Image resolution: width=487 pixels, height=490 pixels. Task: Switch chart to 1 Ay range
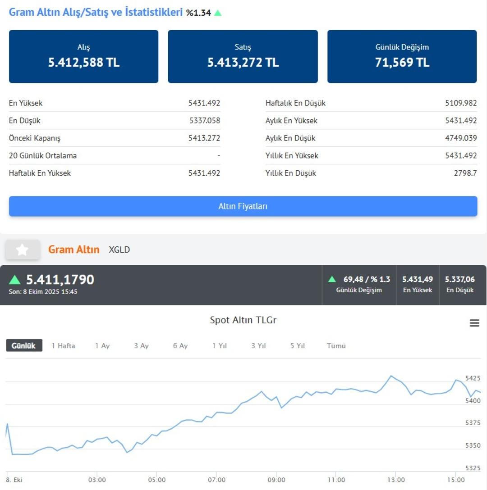pos(102,346)
